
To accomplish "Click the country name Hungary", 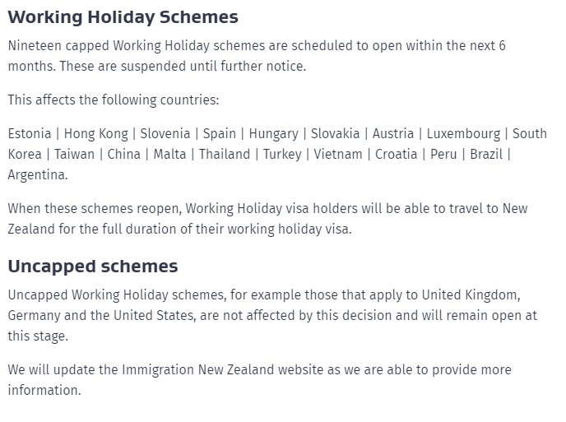I will [273, 133].
